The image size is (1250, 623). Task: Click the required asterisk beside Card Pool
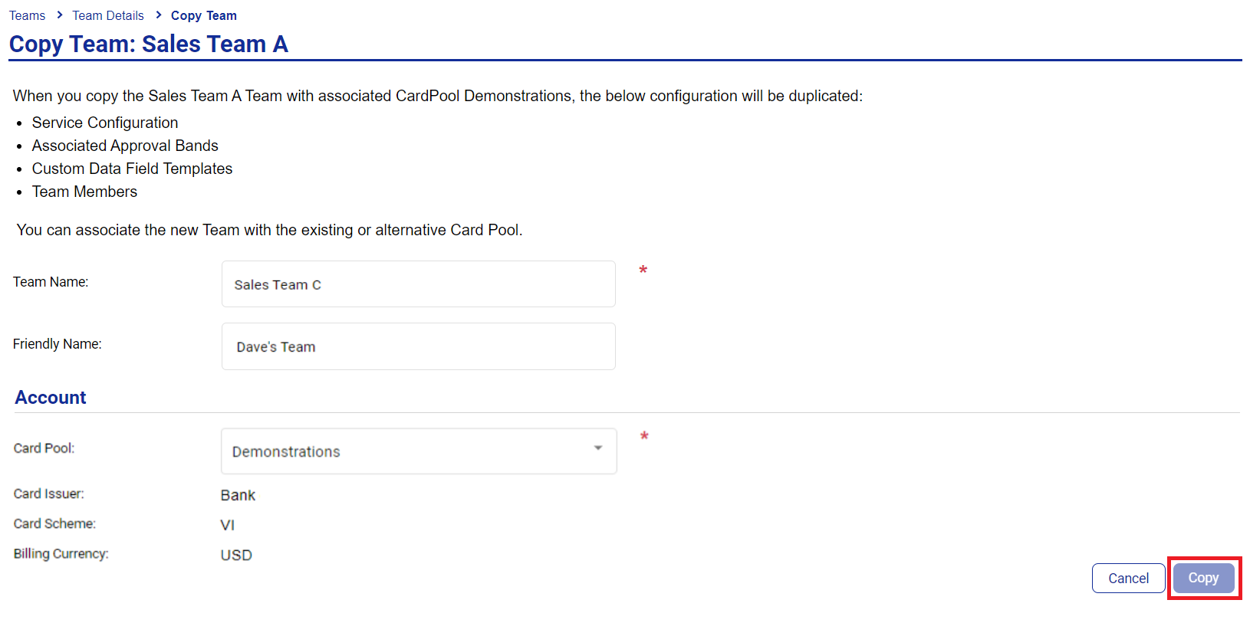pyautogui.click(x=644, y=437)
